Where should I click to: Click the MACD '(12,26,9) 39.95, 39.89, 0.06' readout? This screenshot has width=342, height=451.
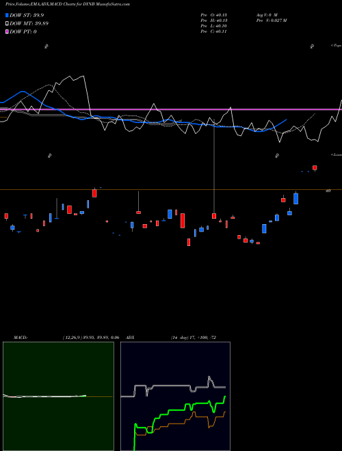tap(91, 338)
